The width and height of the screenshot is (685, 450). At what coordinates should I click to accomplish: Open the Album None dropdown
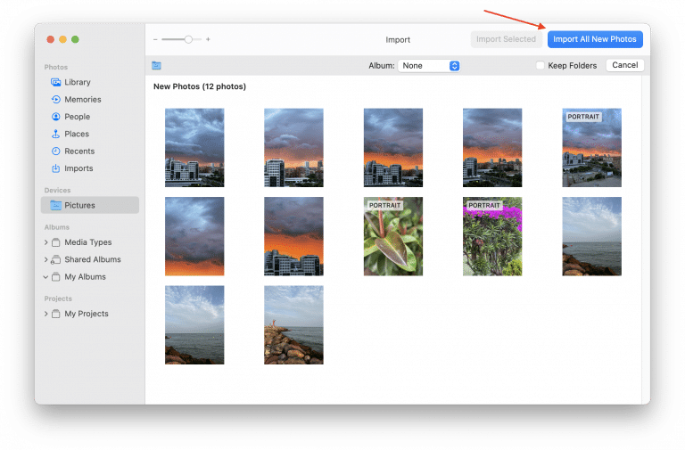tap(428, 65)
